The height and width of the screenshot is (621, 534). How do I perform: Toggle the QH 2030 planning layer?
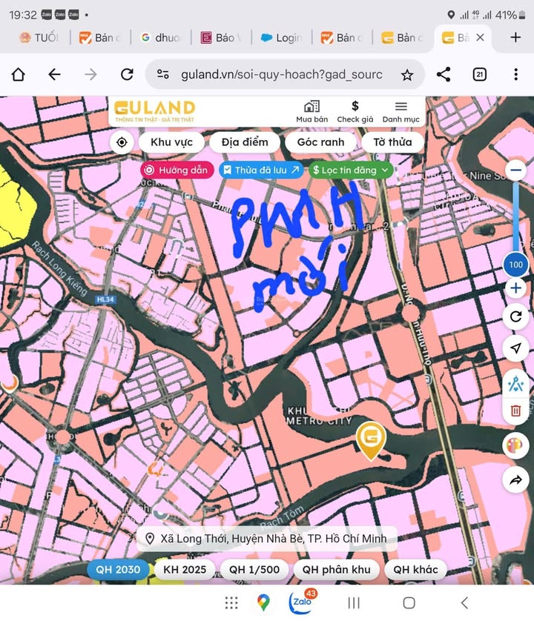(118, 569)
